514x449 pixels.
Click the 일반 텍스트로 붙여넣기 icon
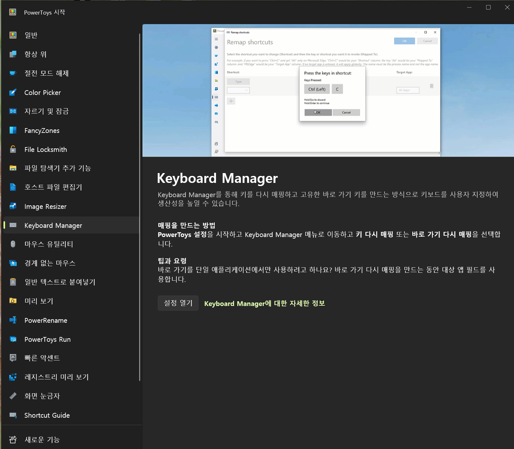(13, 282)
